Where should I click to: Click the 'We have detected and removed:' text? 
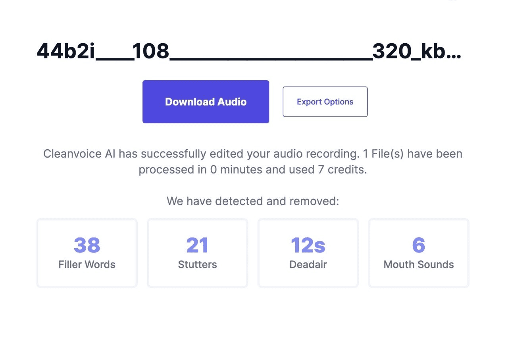(x=253, y=201)
